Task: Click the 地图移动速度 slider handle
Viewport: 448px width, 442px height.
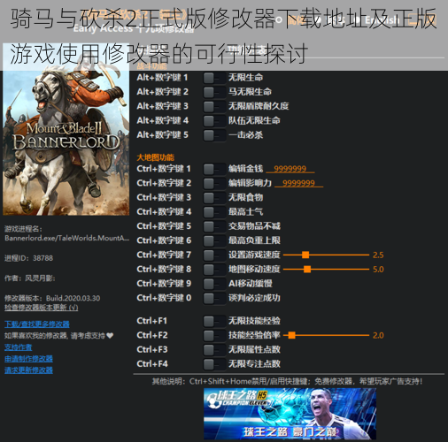Action: pos(307,269)
